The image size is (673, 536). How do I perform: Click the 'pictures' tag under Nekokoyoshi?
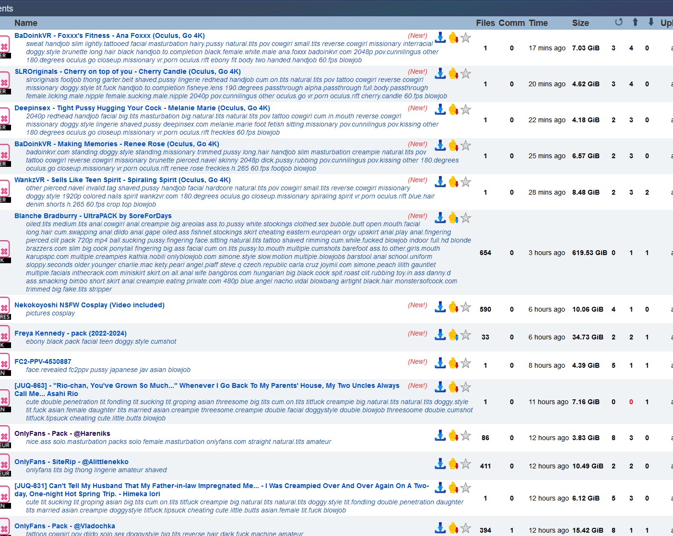point(38,314)
